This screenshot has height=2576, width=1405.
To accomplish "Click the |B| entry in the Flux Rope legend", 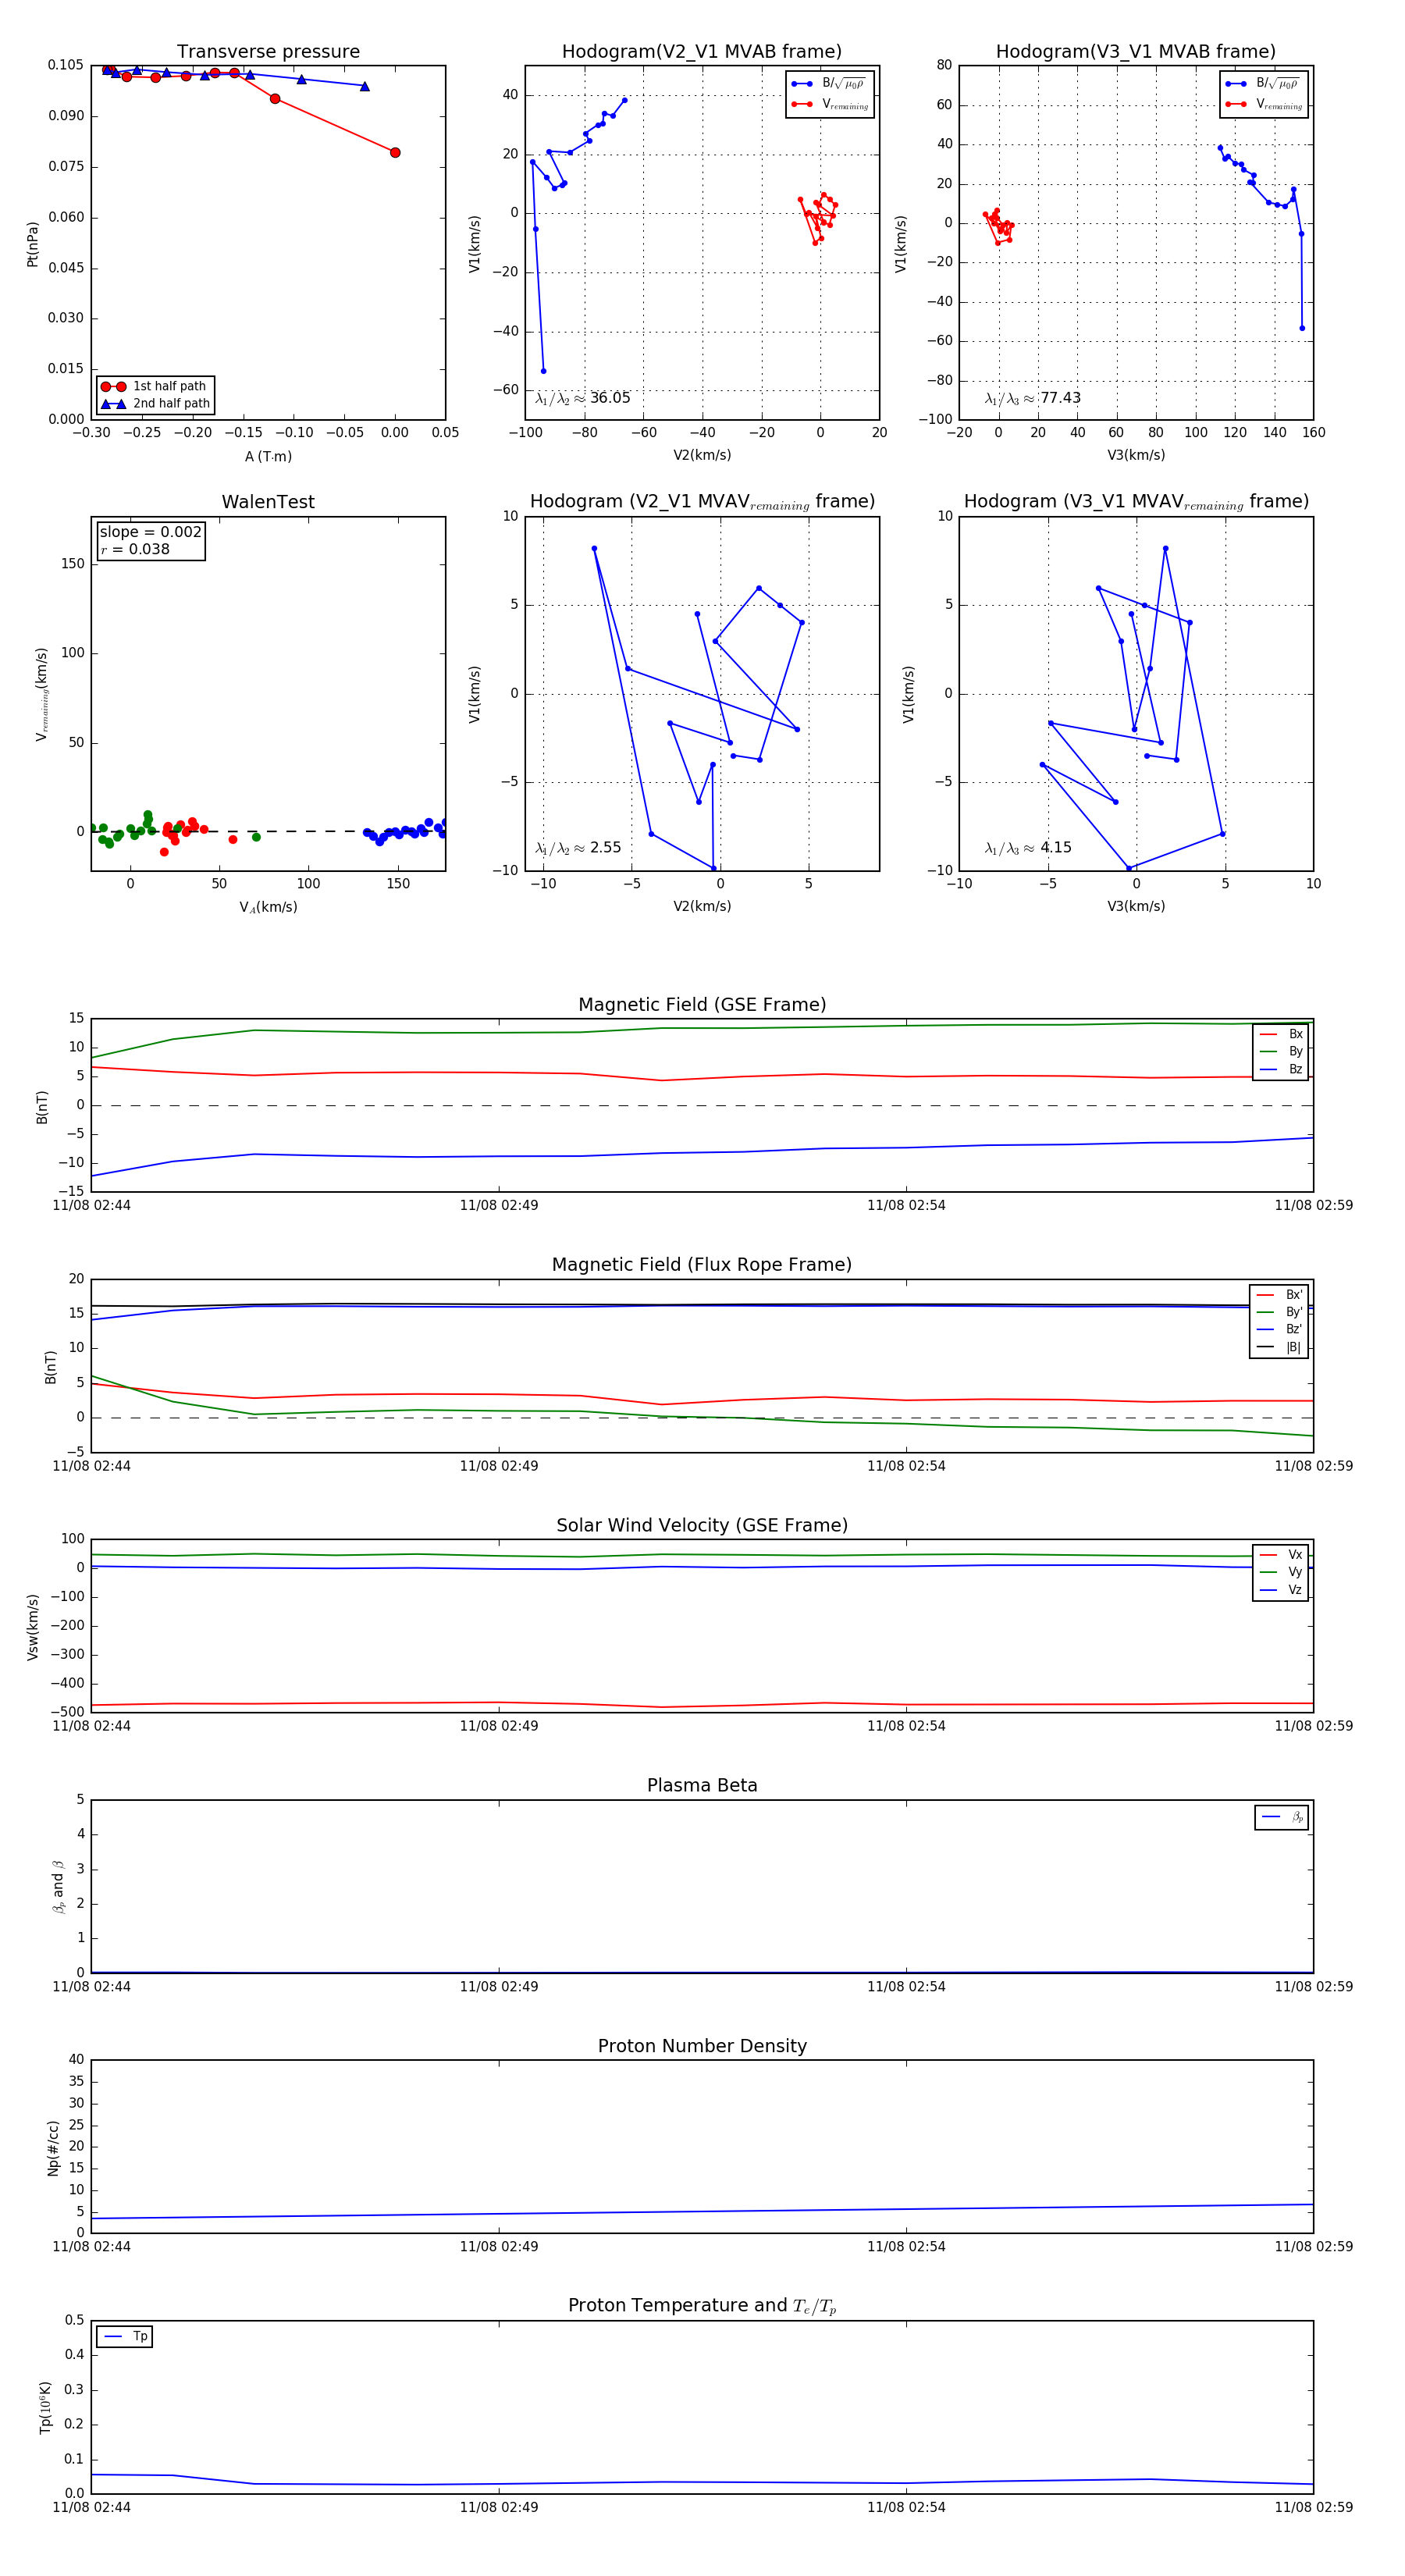I will (1280, 1347).
